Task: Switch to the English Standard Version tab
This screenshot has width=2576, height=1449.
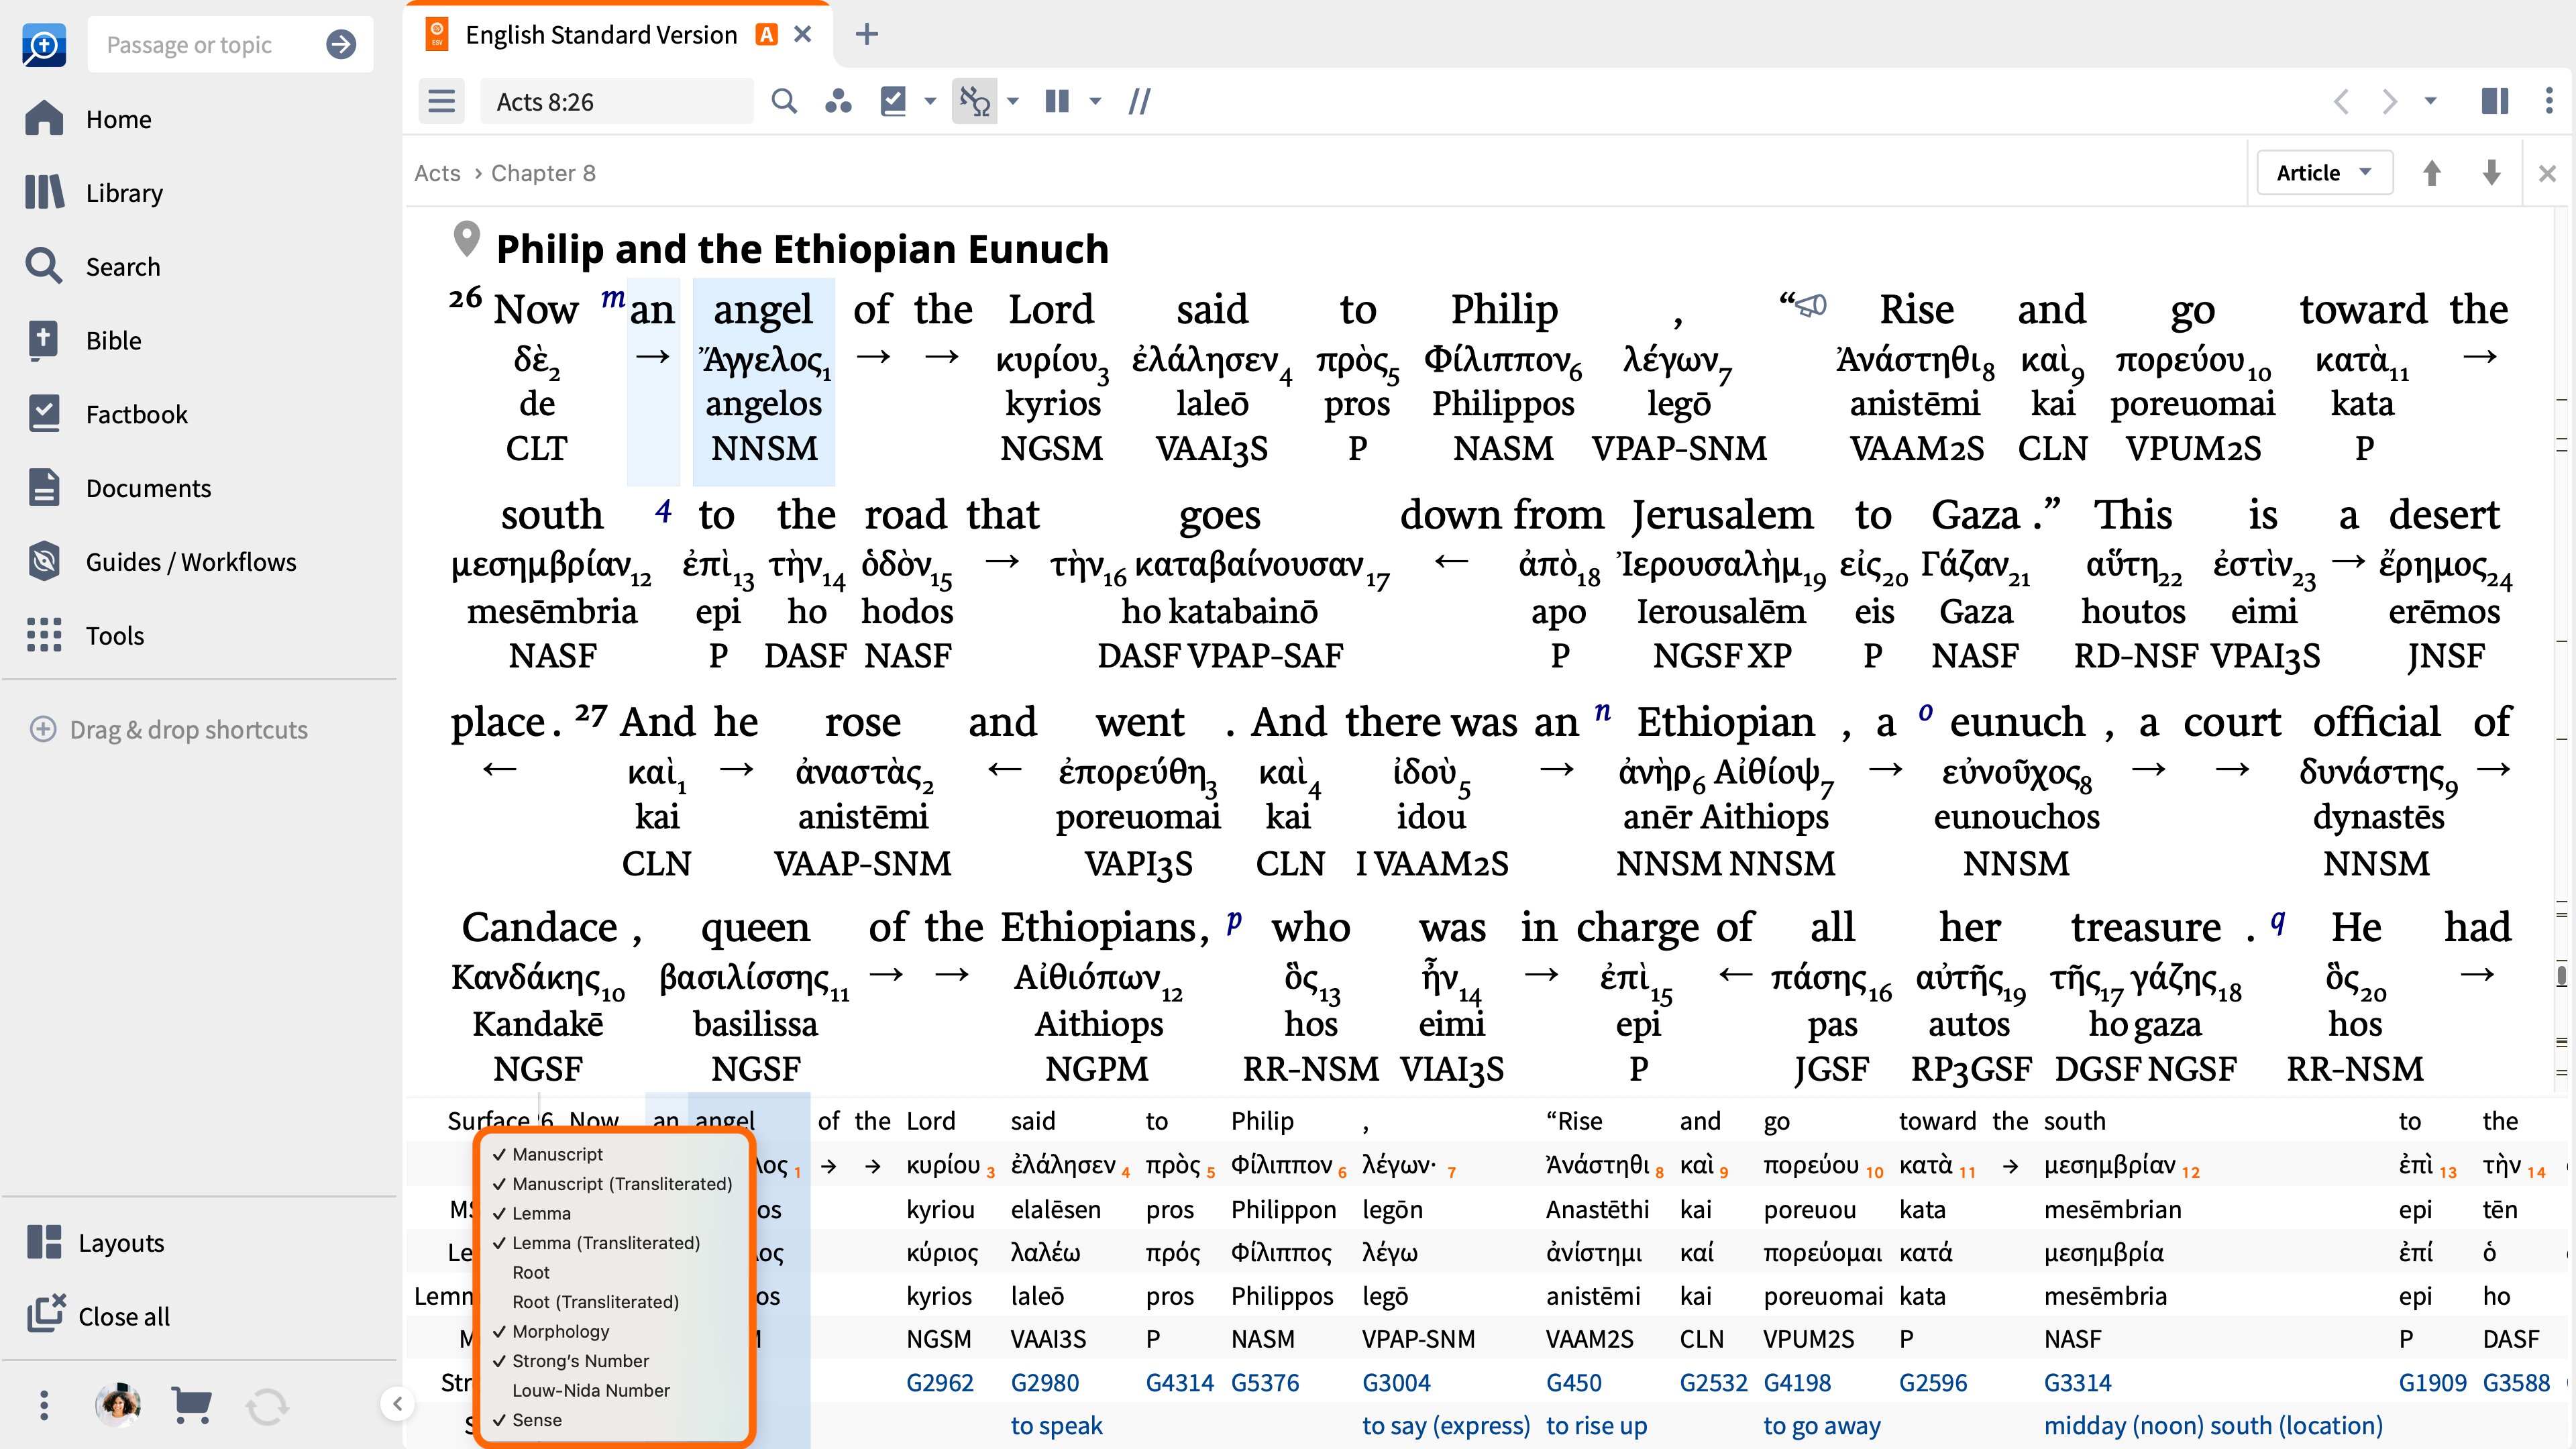Action: pyautogui.click(x=601, y=35)
